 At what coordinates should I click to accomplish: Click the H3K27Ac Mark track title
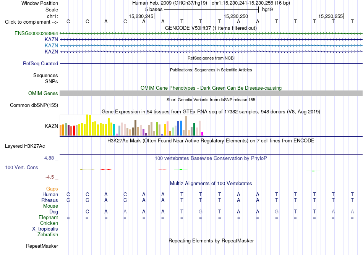click(x=211, y=141)
